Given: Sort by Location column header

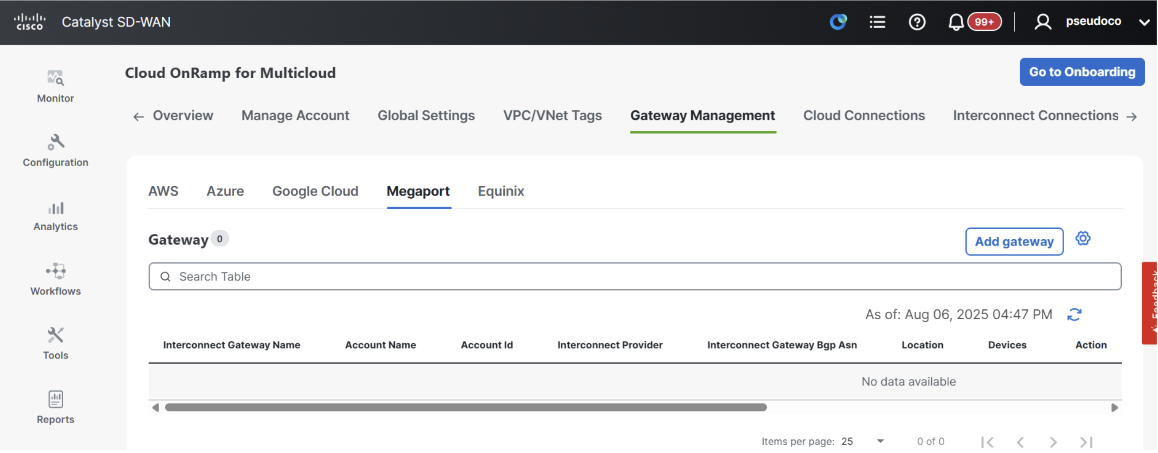Looking at the screenshot, I should (x=923, y=345).
